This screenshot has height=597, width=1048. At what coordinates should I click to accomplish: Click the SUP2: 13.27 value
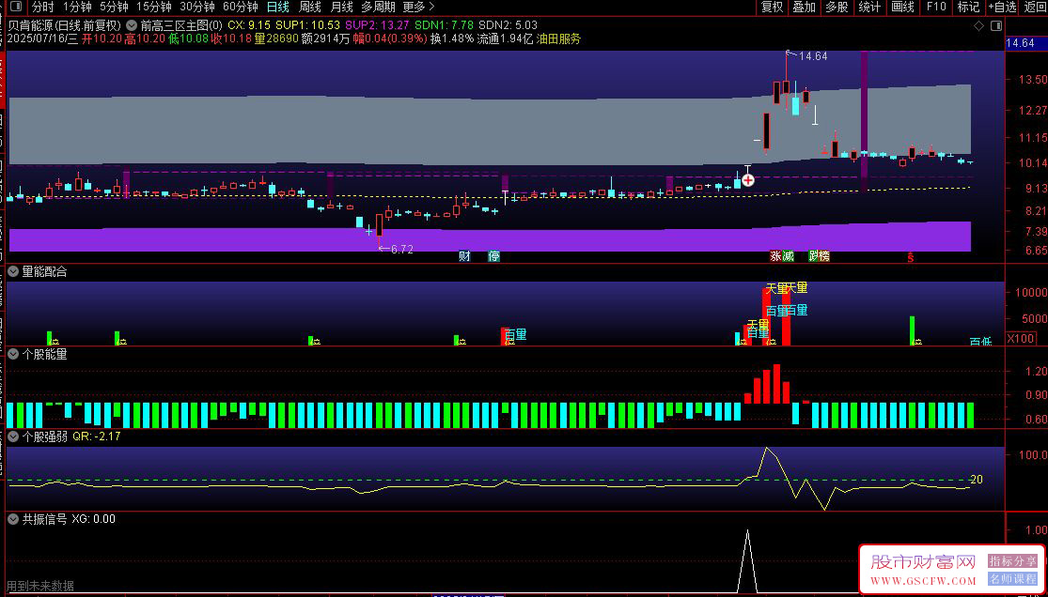pyautogui.click(x=377, y=26)
